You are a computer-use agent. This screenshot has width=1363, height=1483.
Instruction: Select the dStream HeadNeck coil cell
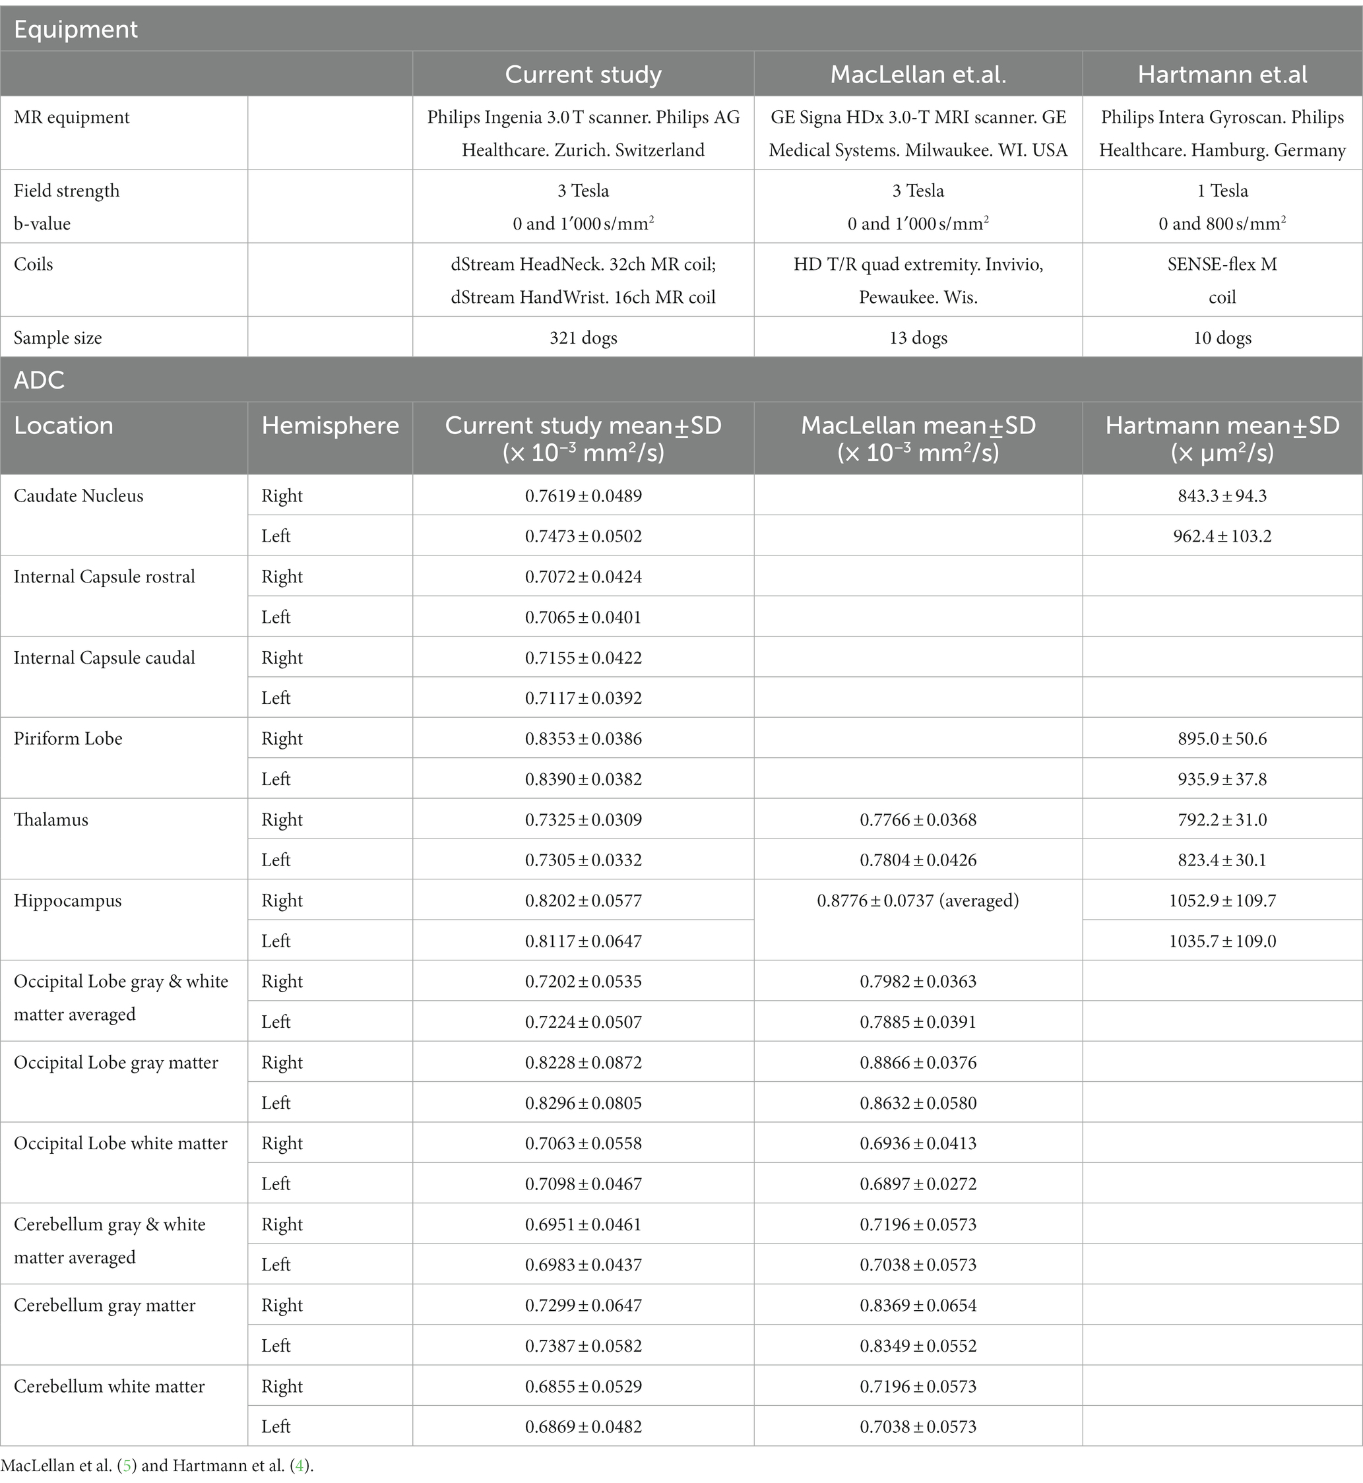[583, 281]
